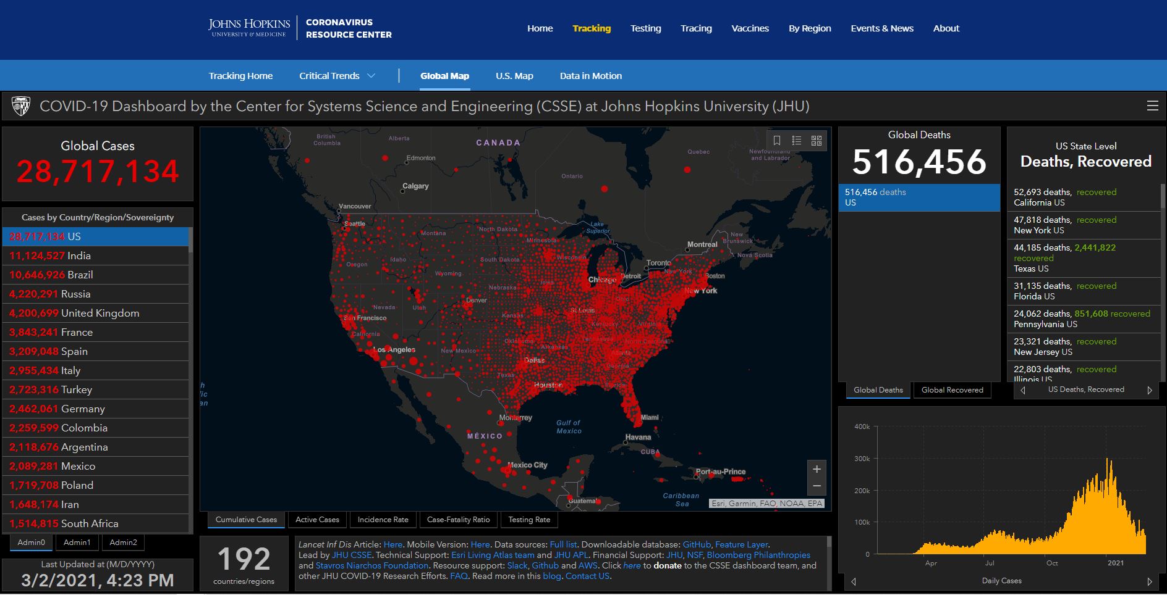Select India in the country list
1167x595 pixels.
tap(96, 256)
